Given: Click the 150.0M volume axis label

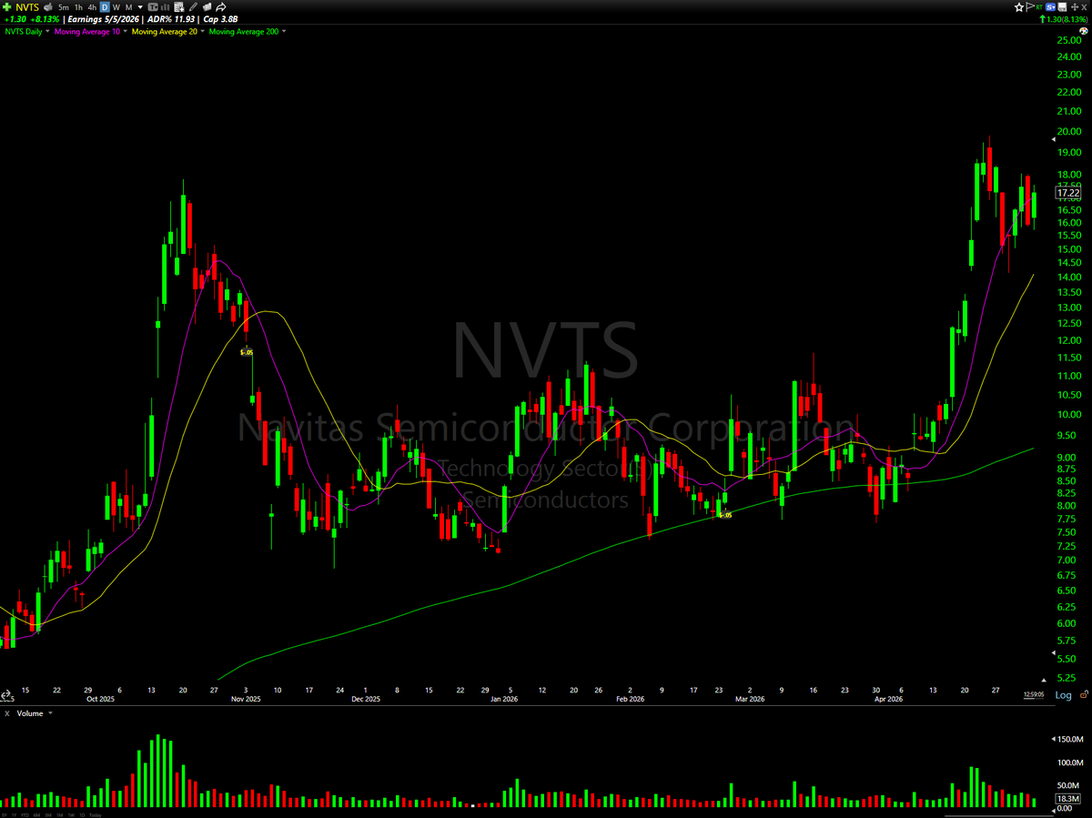Looking at the screenshot, I should [x=1071, y=739].
